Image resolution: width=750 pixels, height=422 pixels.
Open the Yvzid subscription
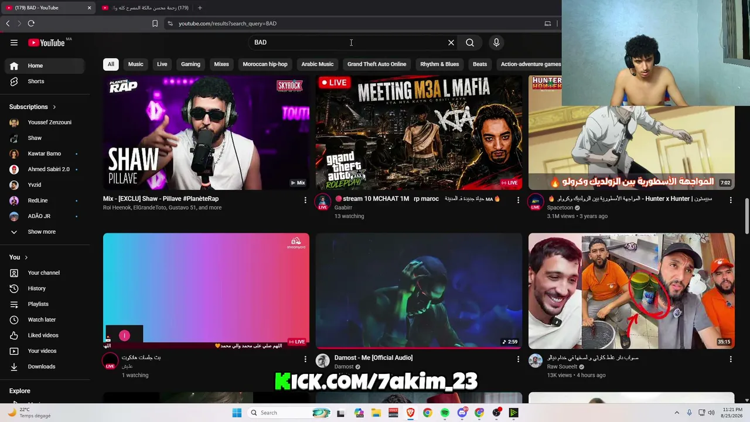coord(45,185)
